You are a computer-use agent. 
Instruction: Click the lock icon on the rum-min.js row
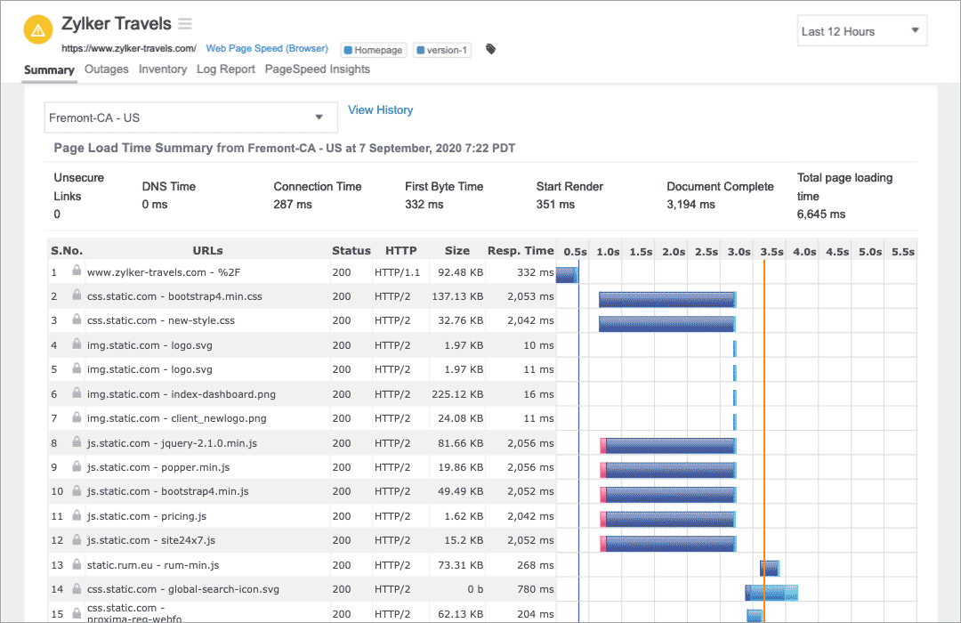coord(75,564)
